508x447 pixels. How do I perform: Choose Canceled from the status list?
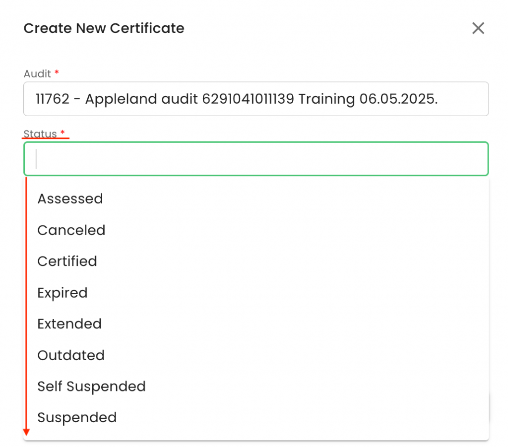tap(71, 230)
